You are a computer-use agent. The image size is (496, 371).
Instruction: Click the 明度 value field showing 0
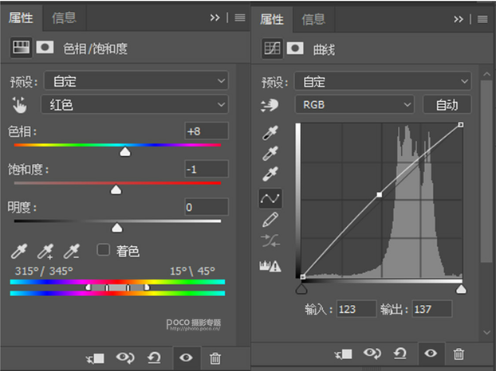207,207
